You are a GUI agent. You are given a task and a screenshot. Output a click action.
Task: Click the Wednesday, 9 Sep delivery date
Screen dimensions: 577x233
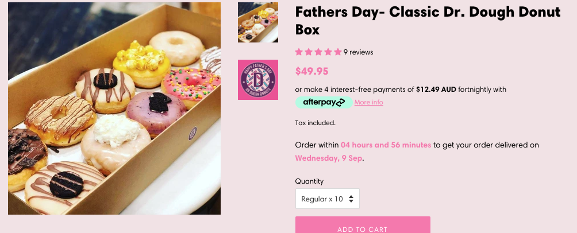[329, 158]
